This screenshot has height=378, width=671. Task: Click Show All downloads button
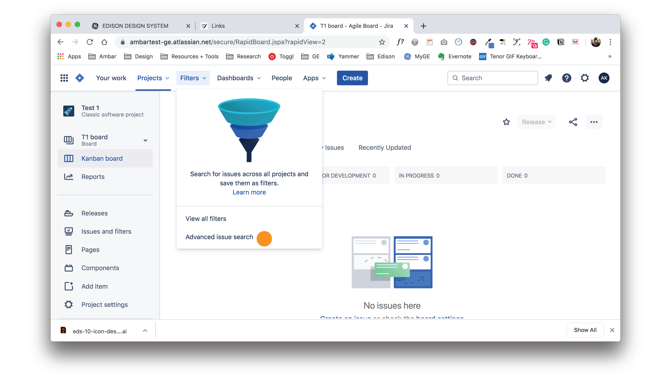click(585, 330)
